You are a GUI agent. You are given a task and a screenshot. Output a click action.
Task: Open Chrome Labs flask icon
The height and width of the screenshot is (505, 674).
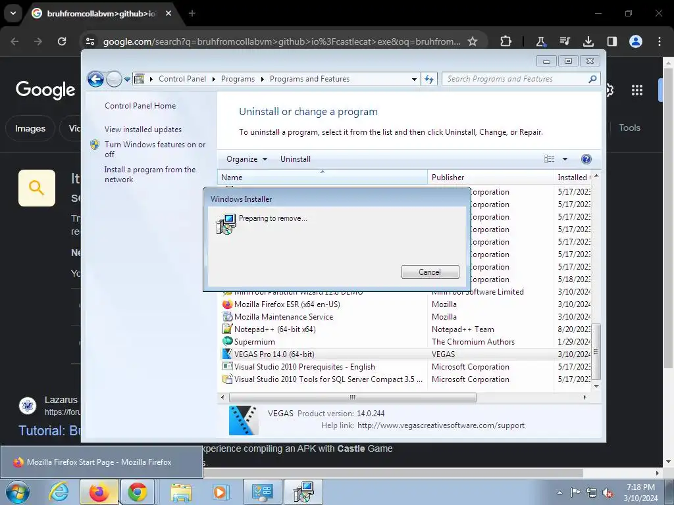(x=541, y=41)
